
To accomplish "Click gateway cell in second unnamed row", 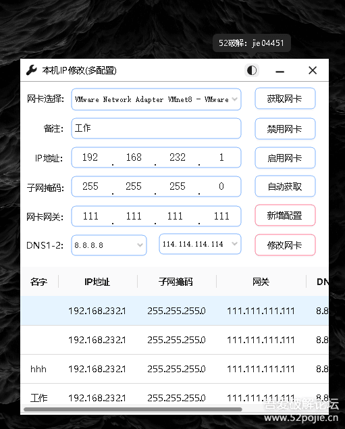I will (261, 340).
